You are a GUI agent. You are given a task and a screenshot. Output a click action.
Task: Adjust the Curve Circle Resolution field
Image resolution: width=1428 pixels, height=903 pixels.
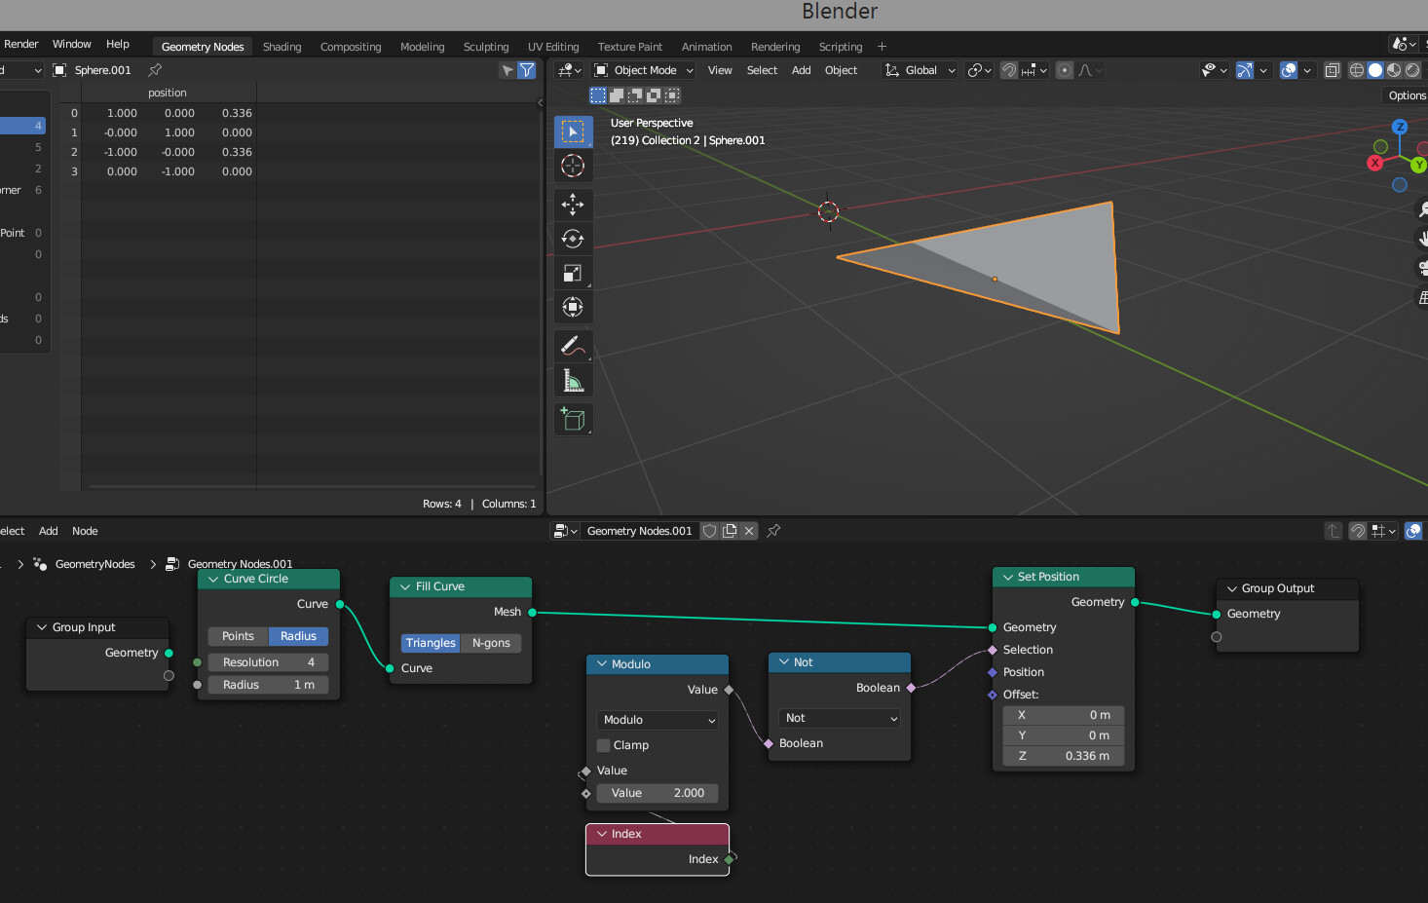(268, 662)
